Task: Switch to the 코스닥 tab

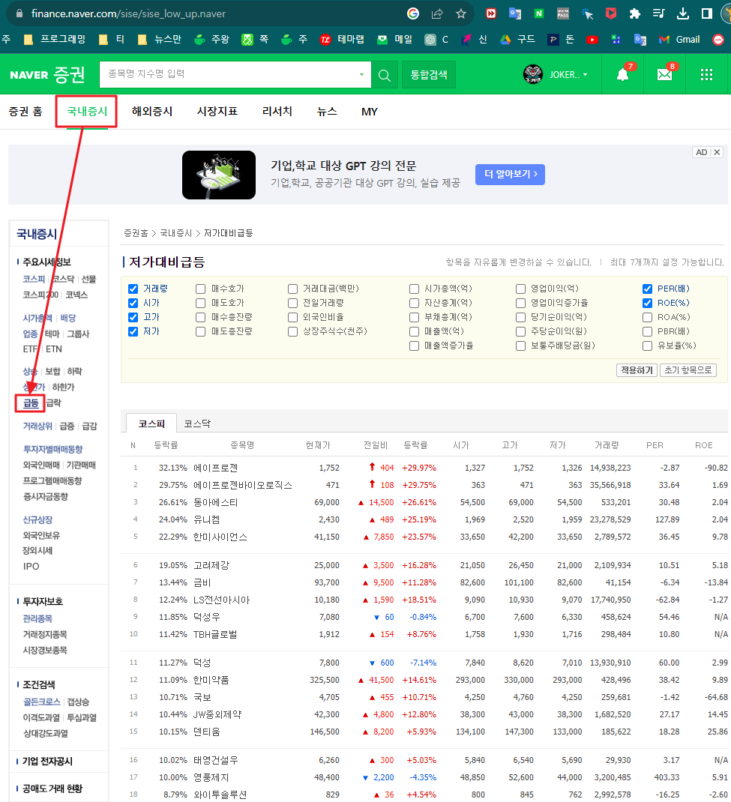Action: point(197,423)
